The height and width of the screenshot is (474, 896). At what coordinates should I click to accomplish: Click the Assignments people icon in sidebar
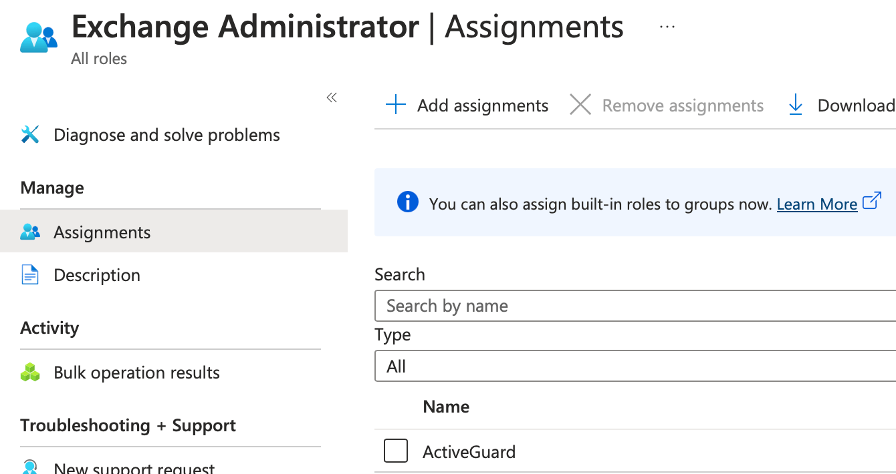click(x=31, y=232)
